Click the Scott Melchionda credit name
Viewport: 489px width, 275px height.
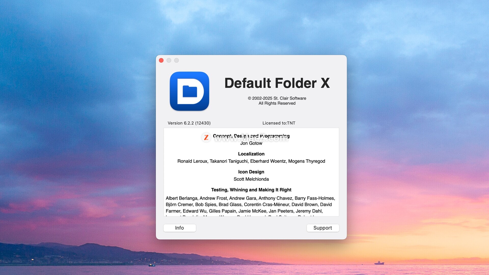point(251,179)
